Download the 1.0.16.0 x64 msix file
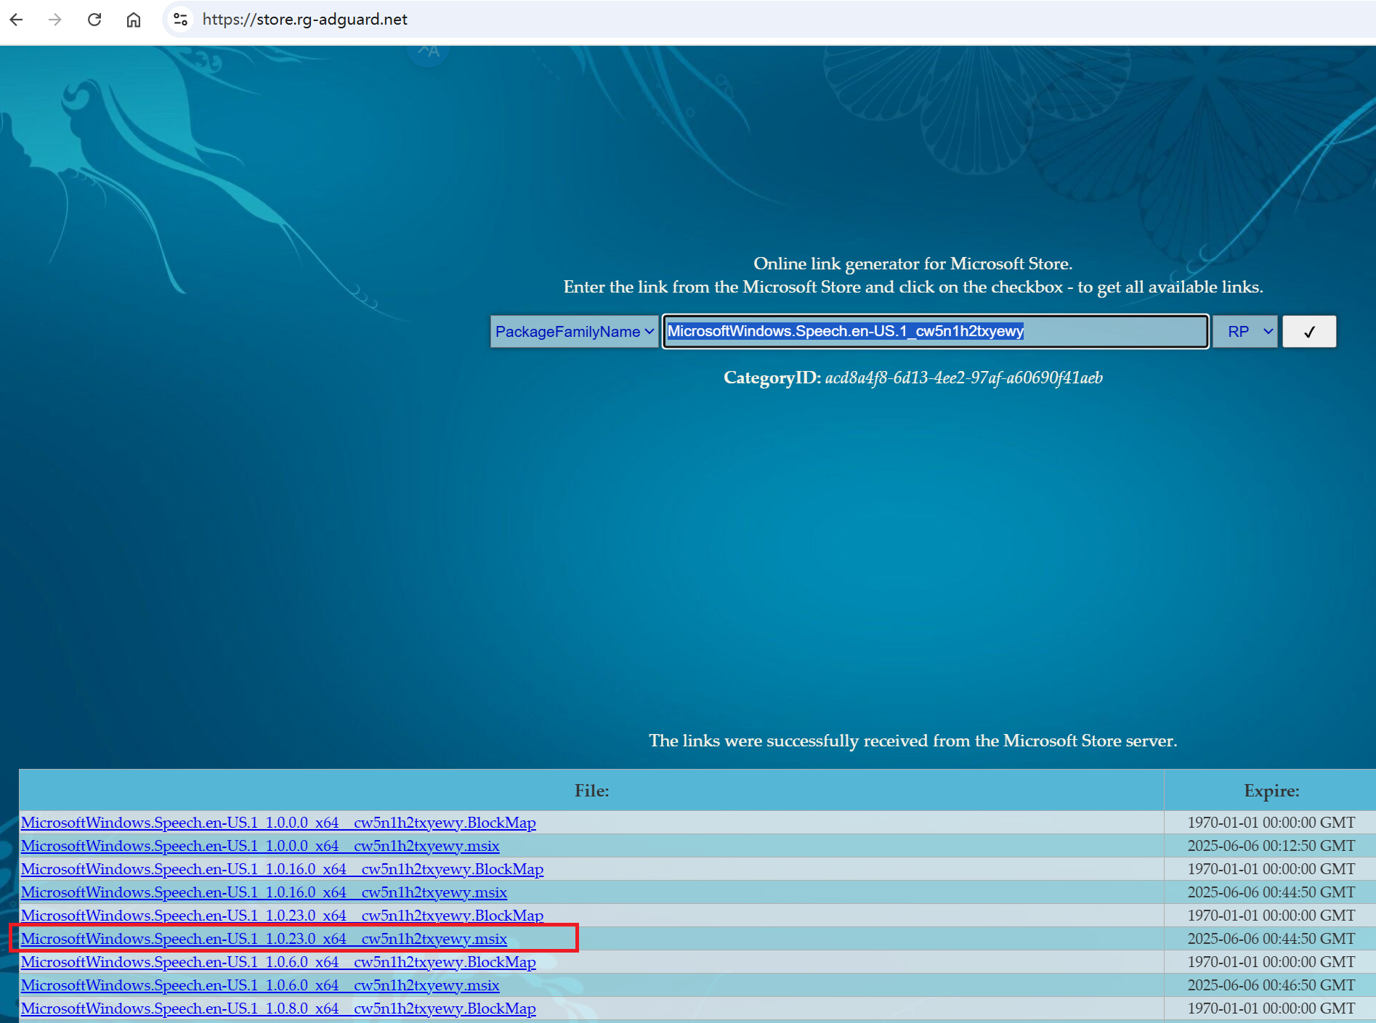This screenshot has height=1023, width=1376. (264, 892)
